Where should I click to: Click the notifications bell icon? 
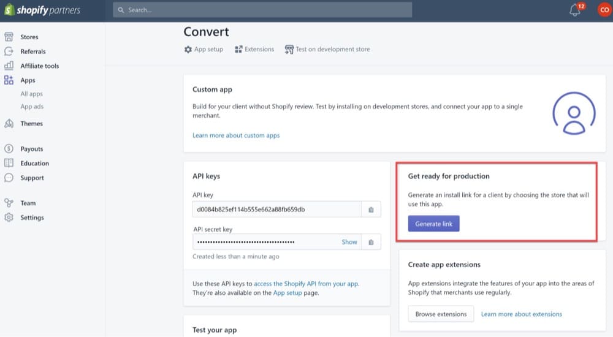(x=575, y=10)
